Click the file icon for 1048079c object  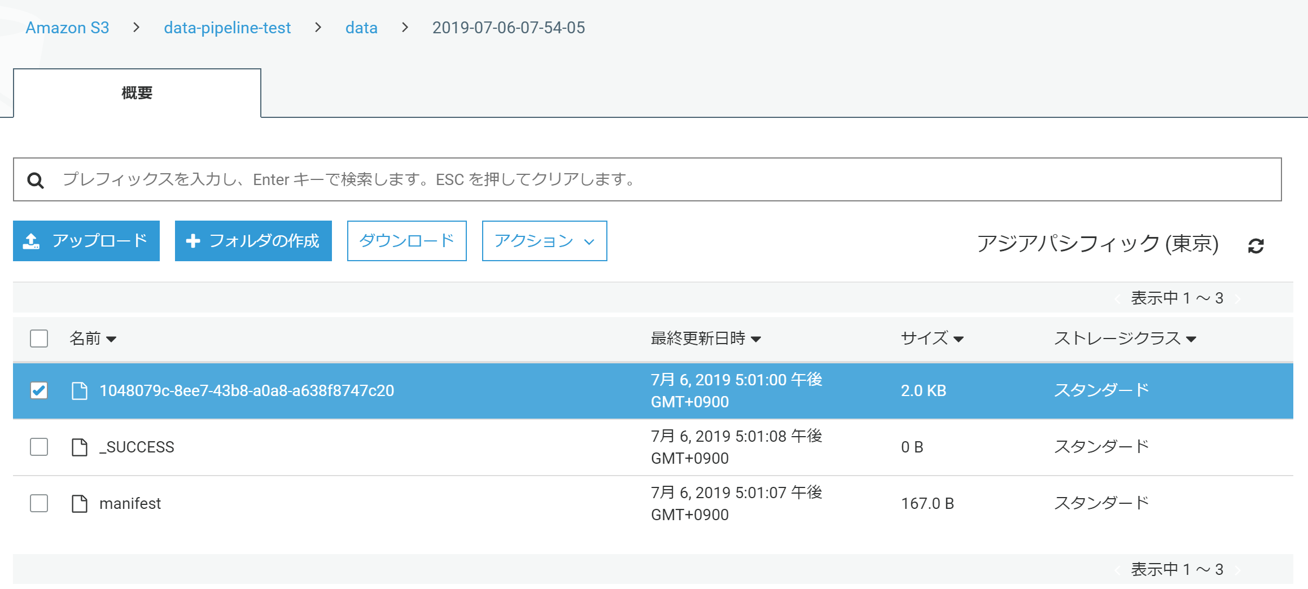point(80,390)
